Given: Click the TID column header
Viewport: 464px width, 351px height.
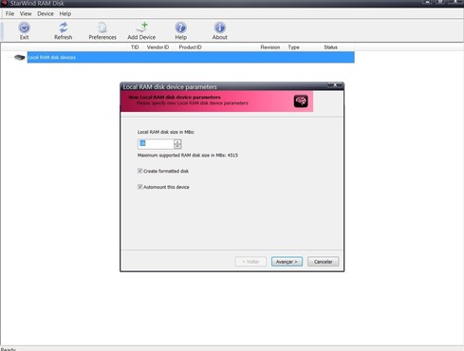Looking at the screenshot, I should (135, 47).
